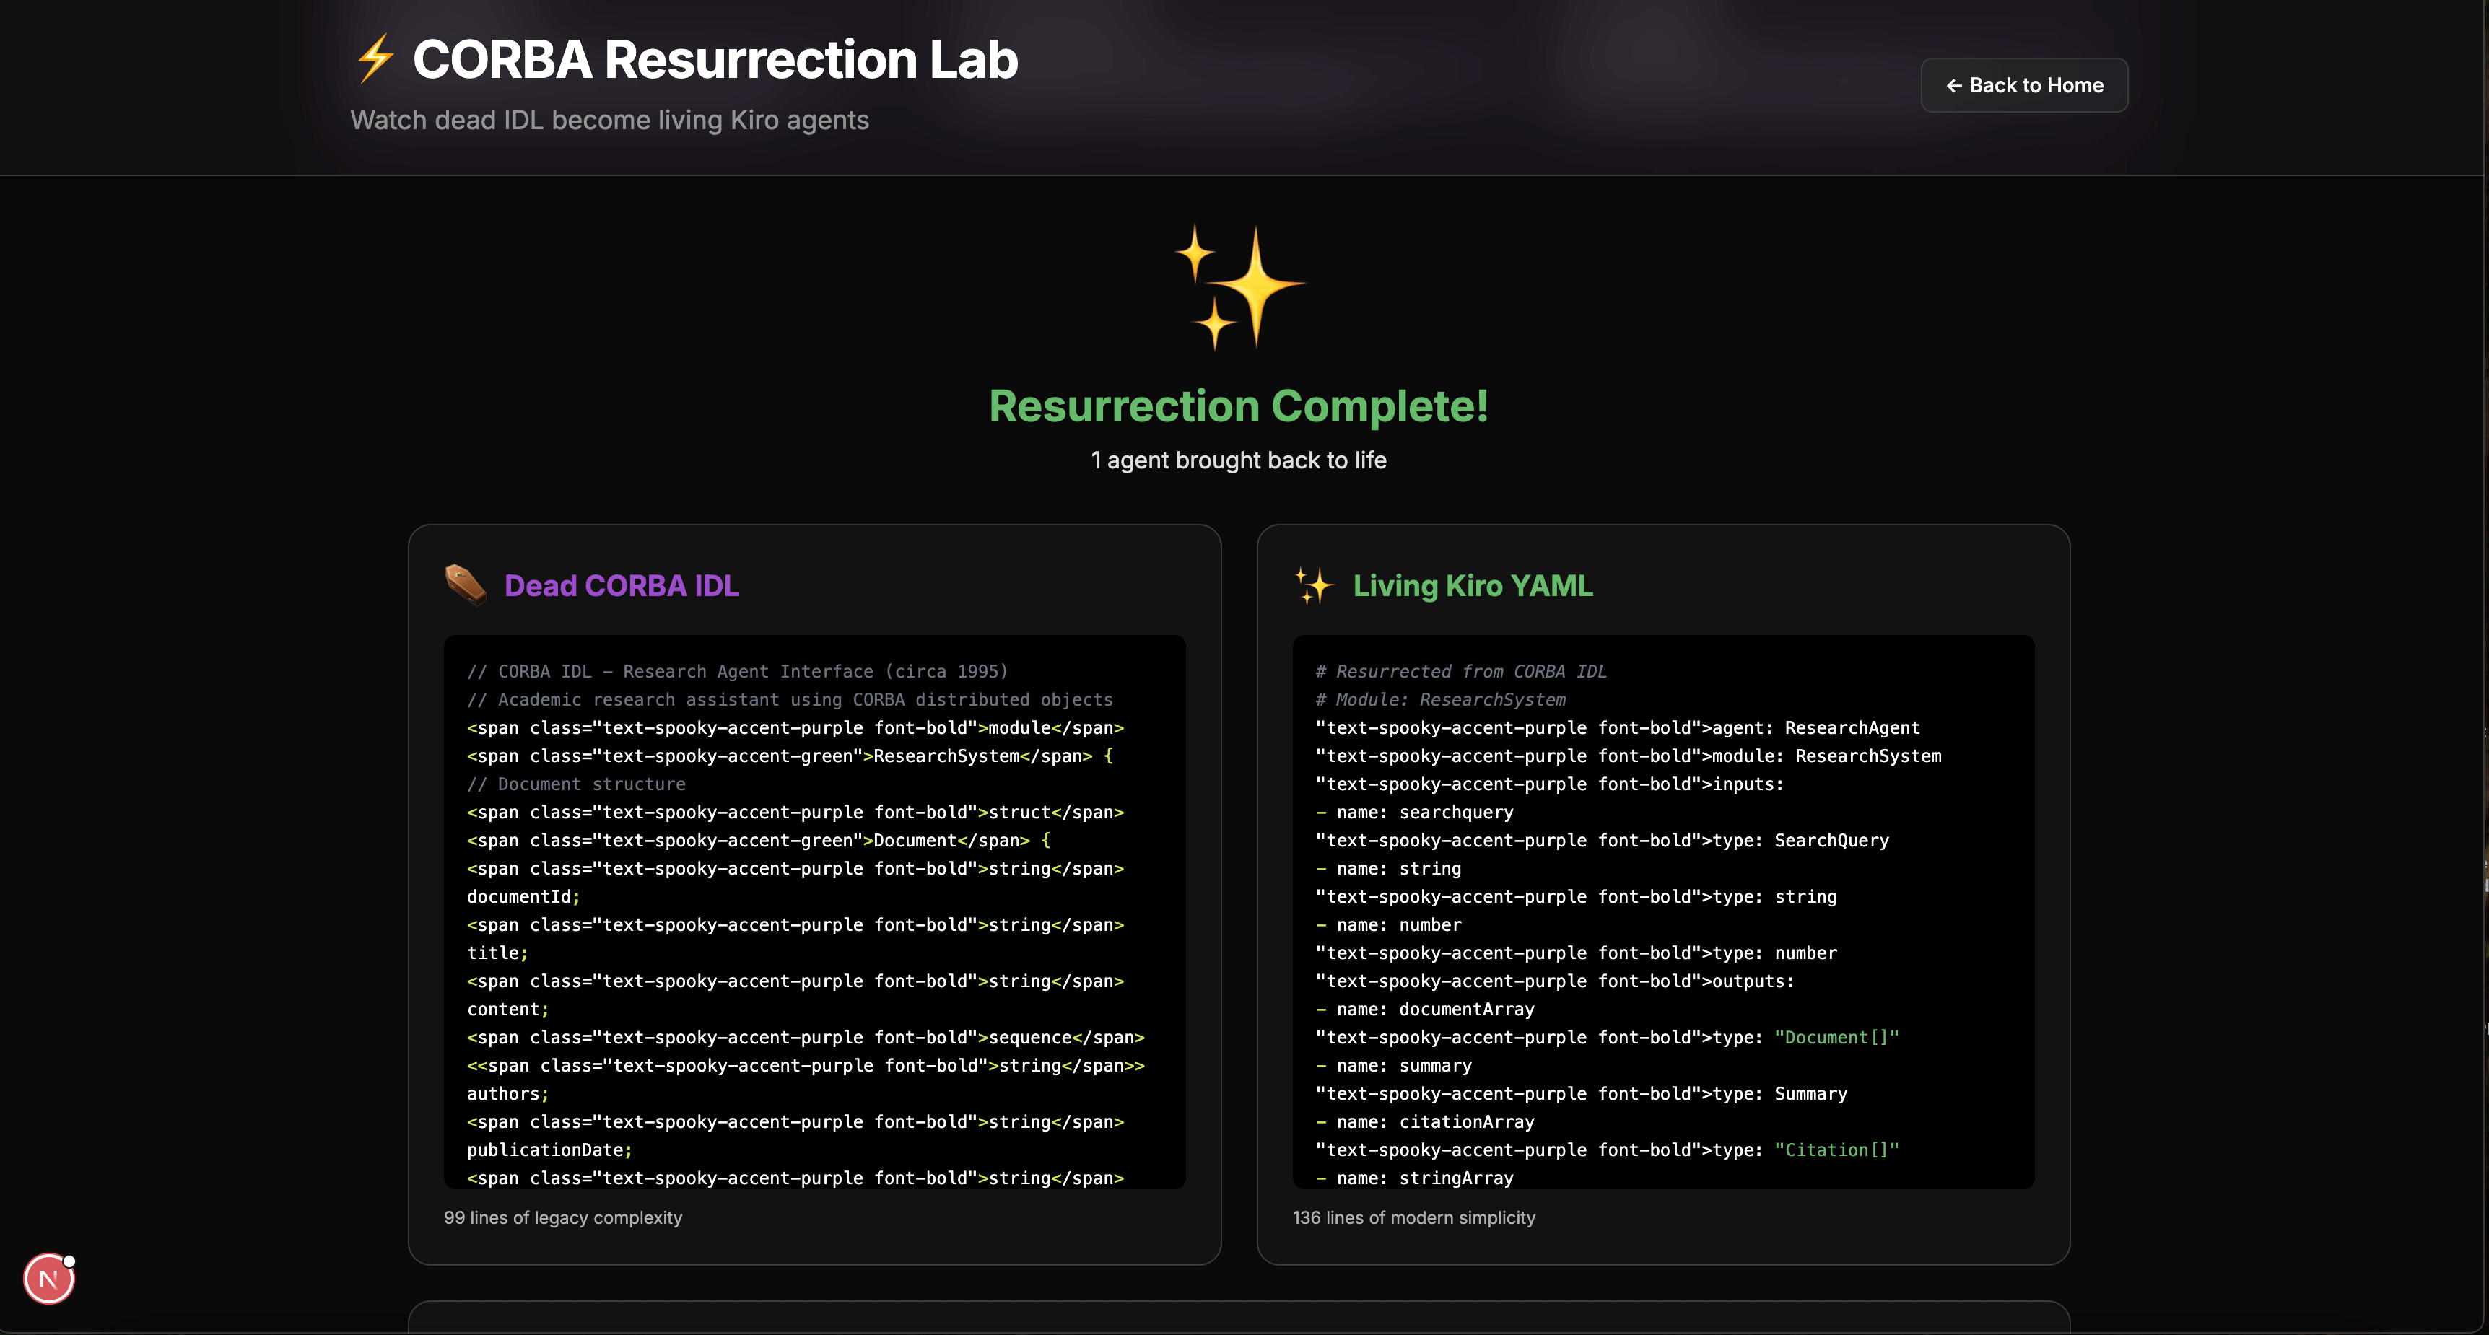Click the Dead CORBA IDL heading
The height and width of the screenshot is (1335, 2489).
(622, 585)
